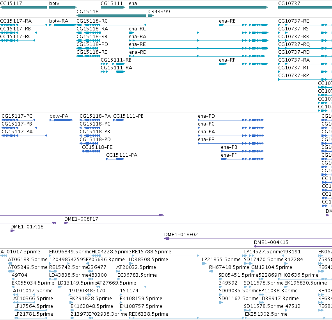Select EST LP21781.5prime
The width and height of the screenshot is (332, 320).
(x=31, y=318)
